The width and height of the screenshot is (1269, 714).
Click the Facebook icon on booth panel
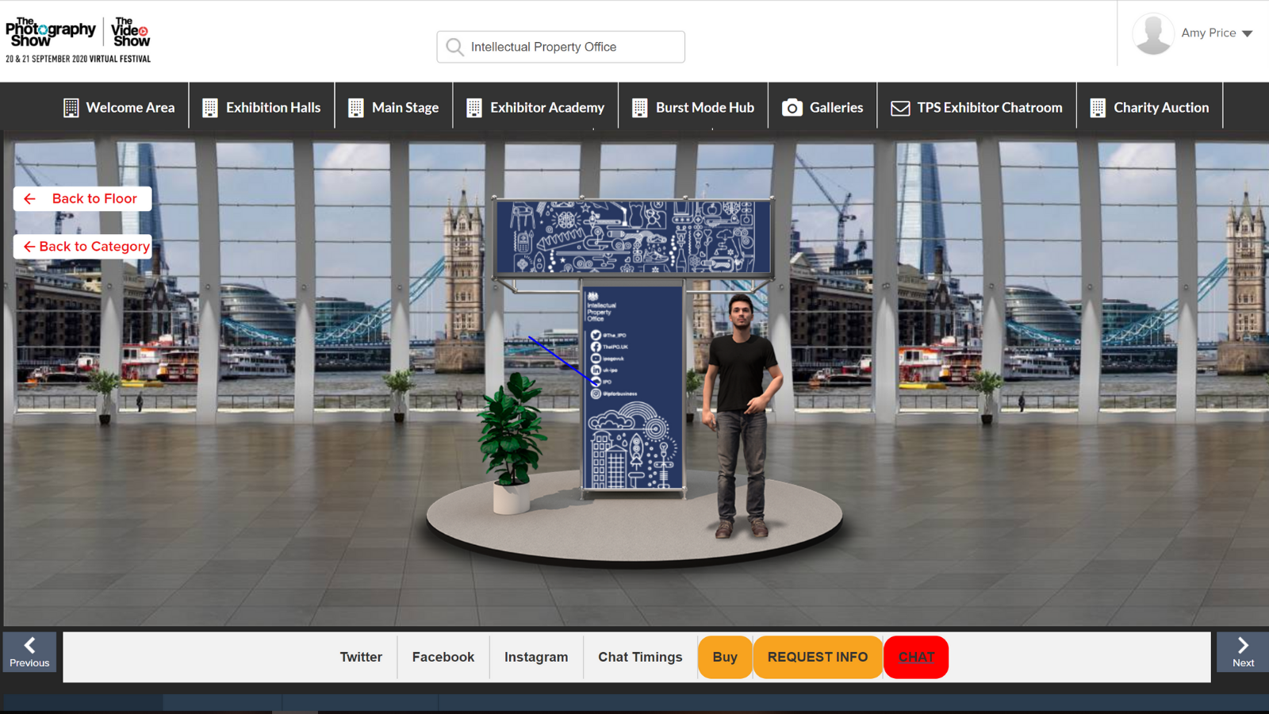click(x=596, y=347)
